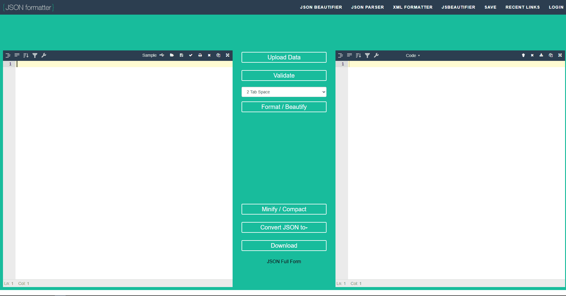Viewport: 566px width, 296px height.
Task: Open XML FORMATTER from top menu
Action: click(x=413, y=7)
